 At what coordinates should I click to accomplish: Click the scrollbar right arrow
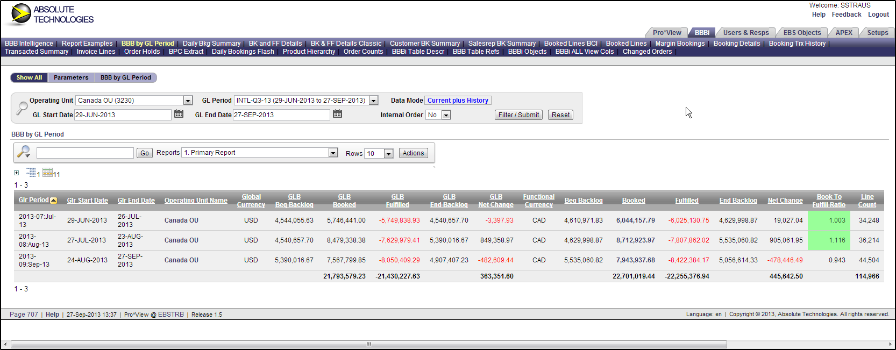click(891, 344)
